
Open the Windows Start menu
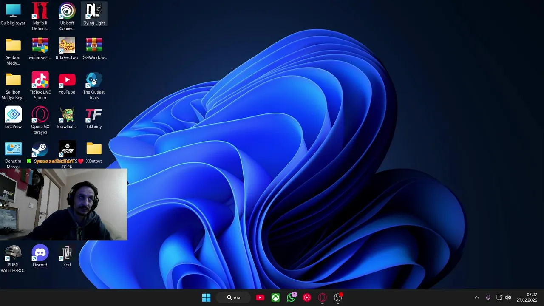click(x=206, y=297)
